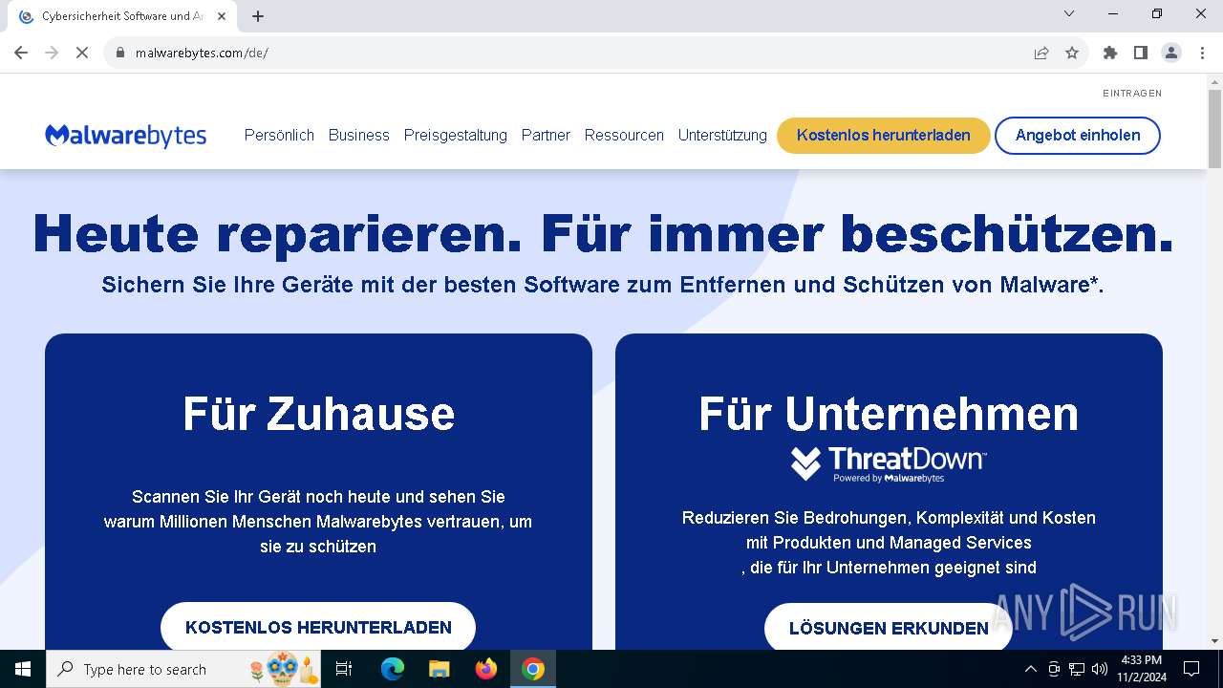Image resolution: width=1223 pixels, height=688 pixels.
Task: Open the tab search dropdown chevron
Action: point(1069,13)
